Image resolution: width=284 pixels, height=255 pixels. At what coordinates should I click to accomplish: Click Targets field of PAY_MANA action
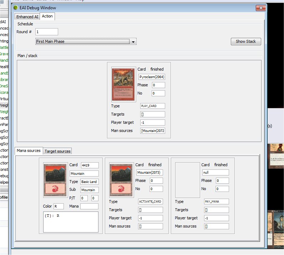click(x=217, y=210)
